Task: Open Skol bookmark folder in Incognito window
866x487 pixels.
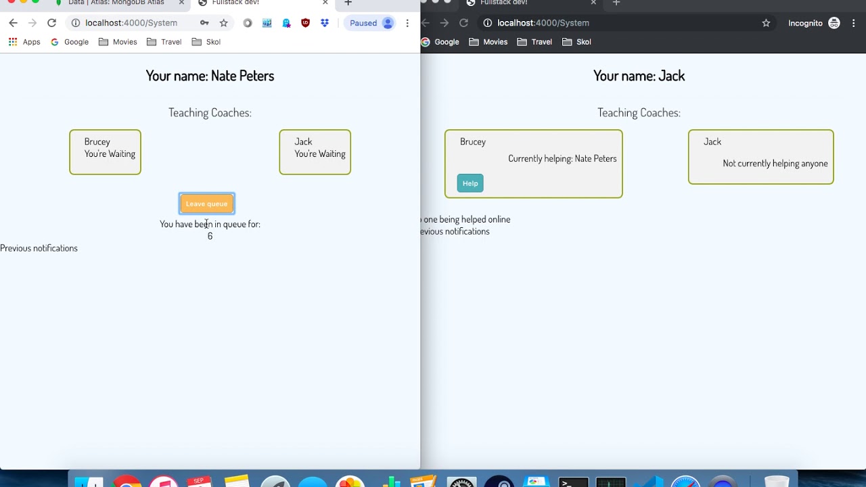Action: tap(576, 42)
